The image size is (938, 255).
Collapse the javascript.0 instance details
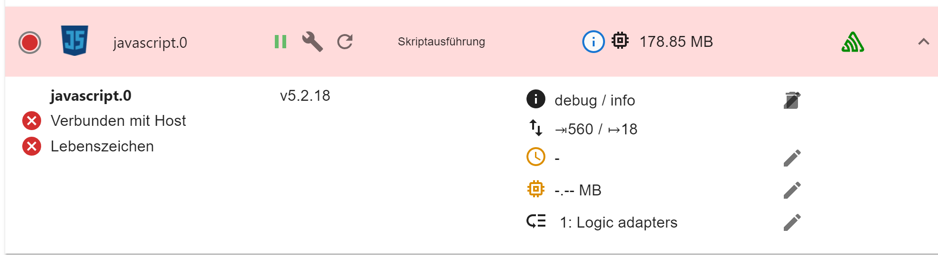pos(923,42)
